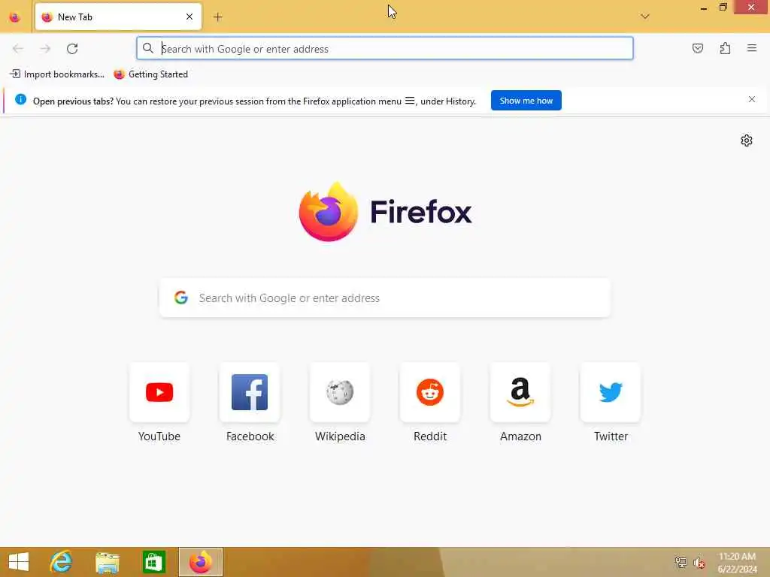Open new tab personalize gear settings
The width and height of the screenshot is (770, 577).
[x=747, y=140]
